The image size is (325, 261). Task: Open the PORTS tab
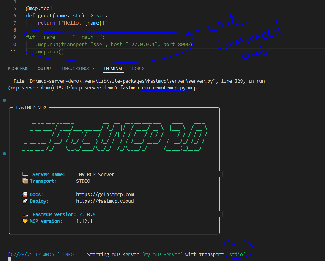click(x=138, y=69)
